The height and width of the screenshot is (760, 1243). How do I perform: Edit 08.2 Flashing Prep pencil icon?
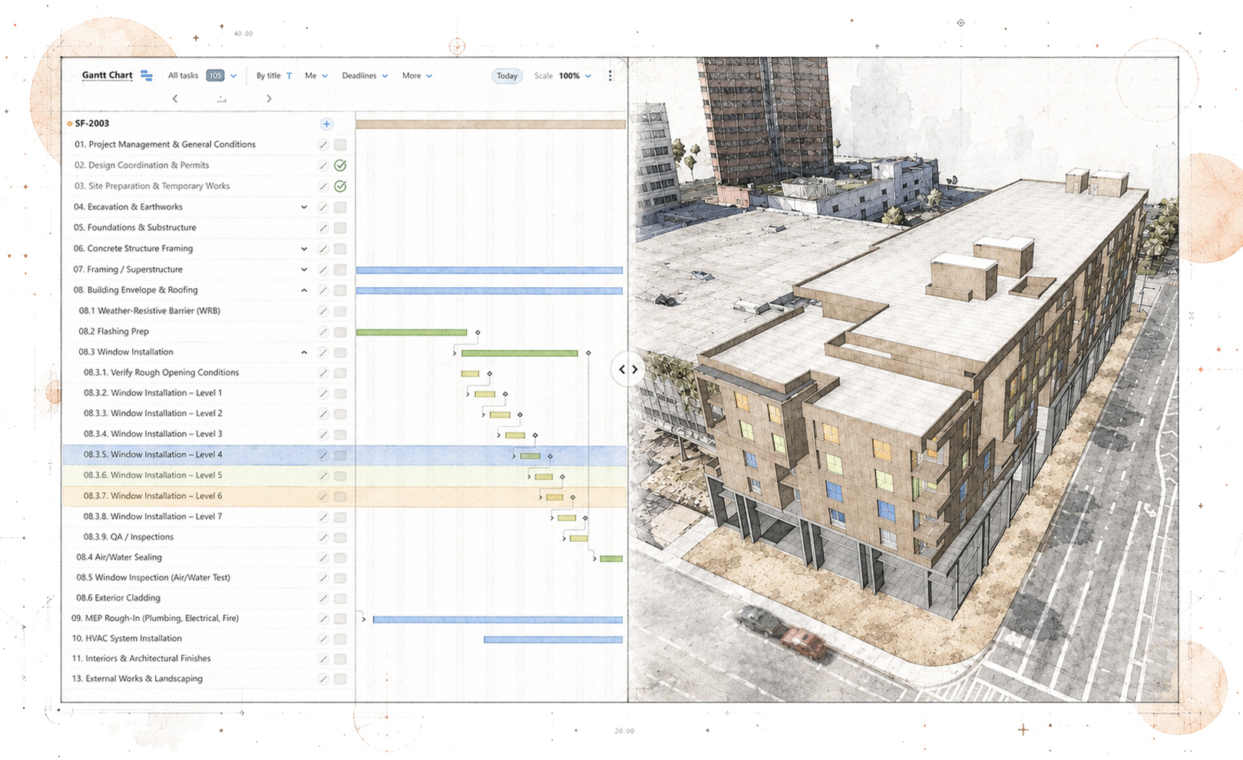323,332
